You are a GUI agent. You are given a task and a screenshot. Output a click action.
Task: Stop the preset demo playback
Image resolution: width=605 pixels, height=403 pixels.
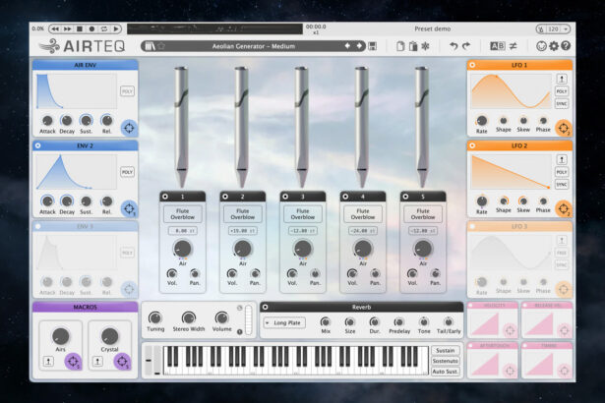coord(80,29)
